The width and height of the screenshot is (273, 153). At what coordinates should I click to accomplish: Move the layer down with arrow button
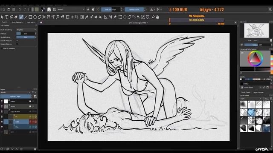coord(12,149)
